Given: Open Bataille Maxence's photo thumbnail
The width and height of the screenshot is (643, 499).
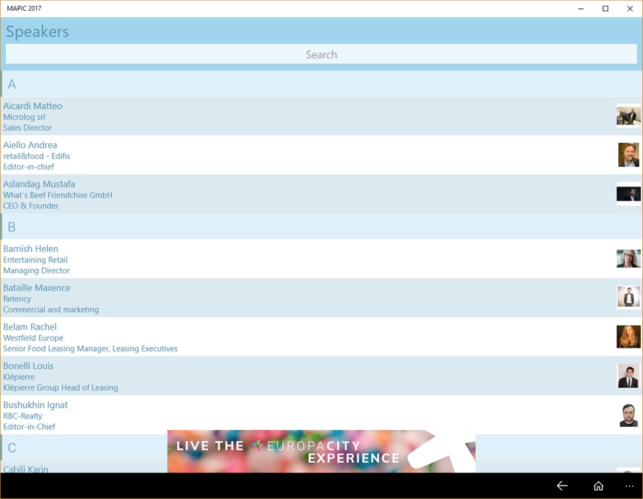Looking at the screenshot, I should pyautogui.click(x=628, y=297).
